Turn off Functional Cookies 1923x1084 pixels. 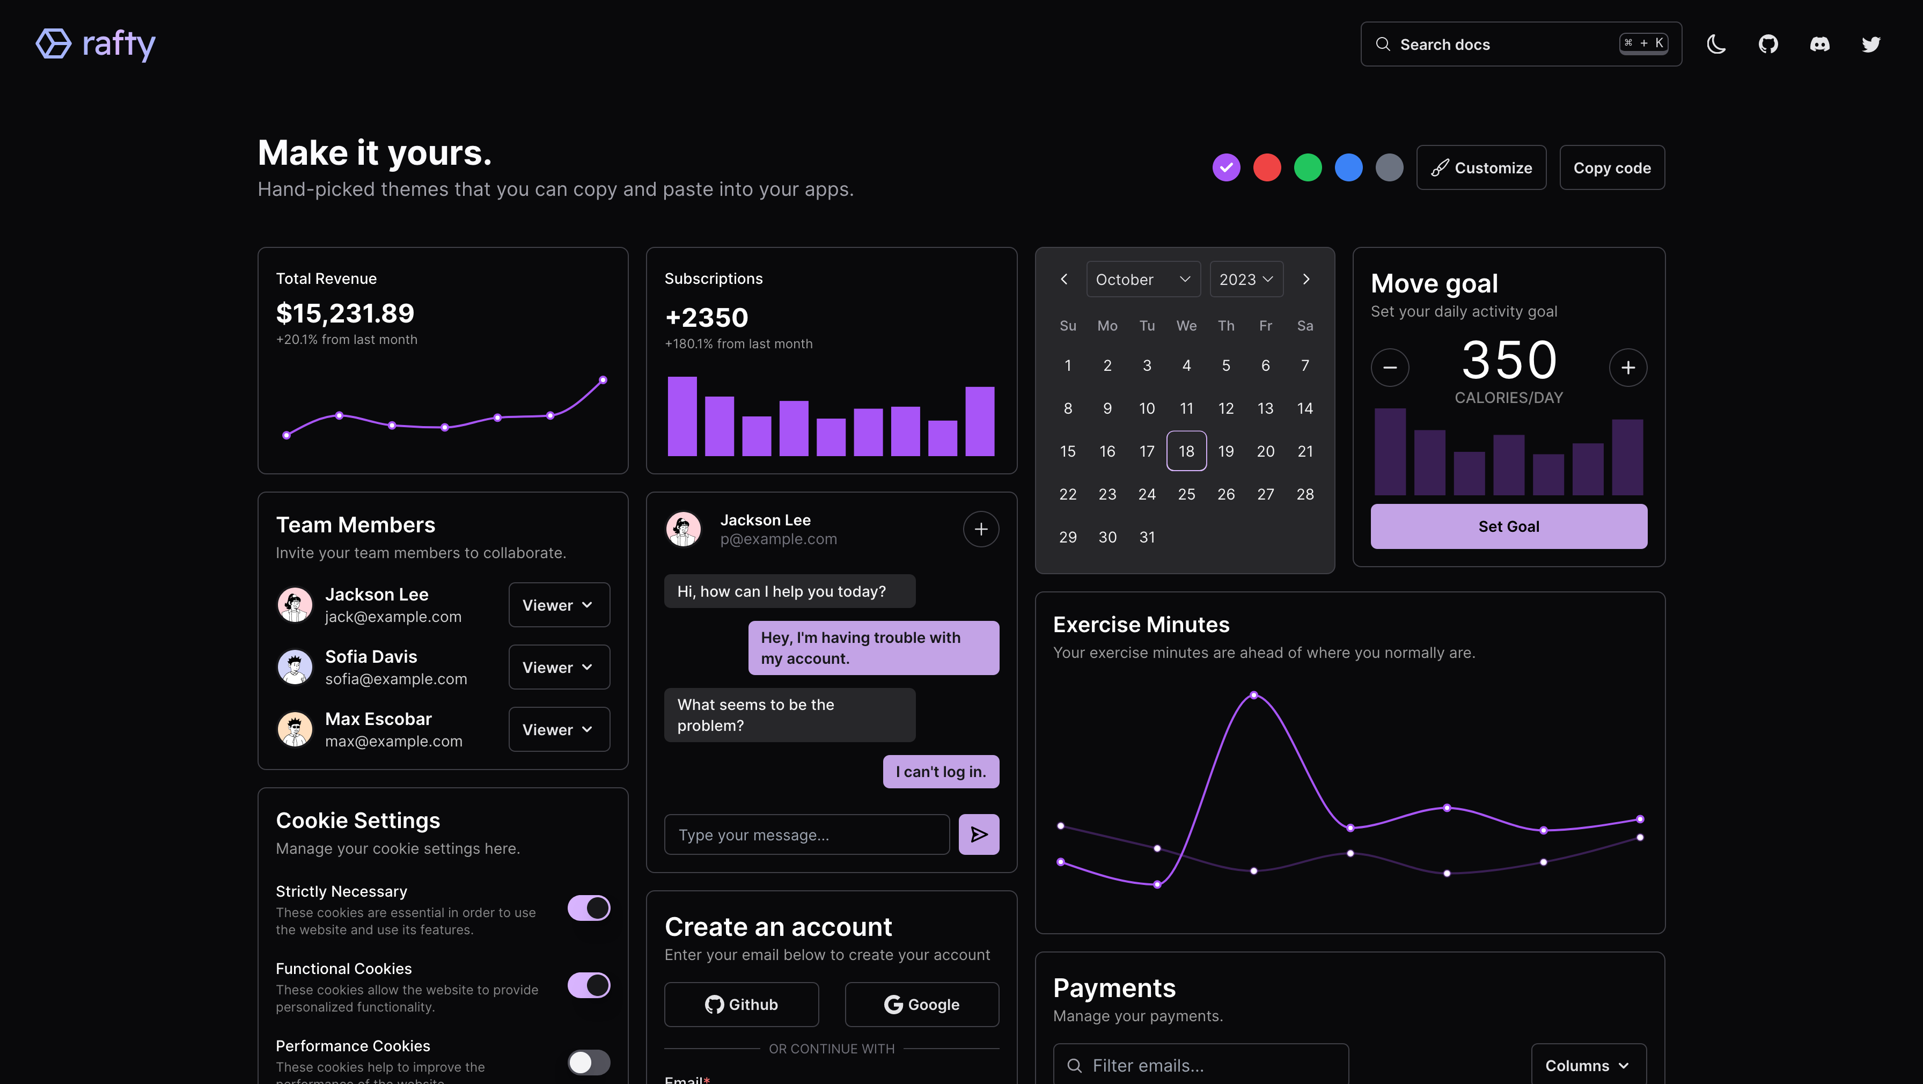[589, 985]
